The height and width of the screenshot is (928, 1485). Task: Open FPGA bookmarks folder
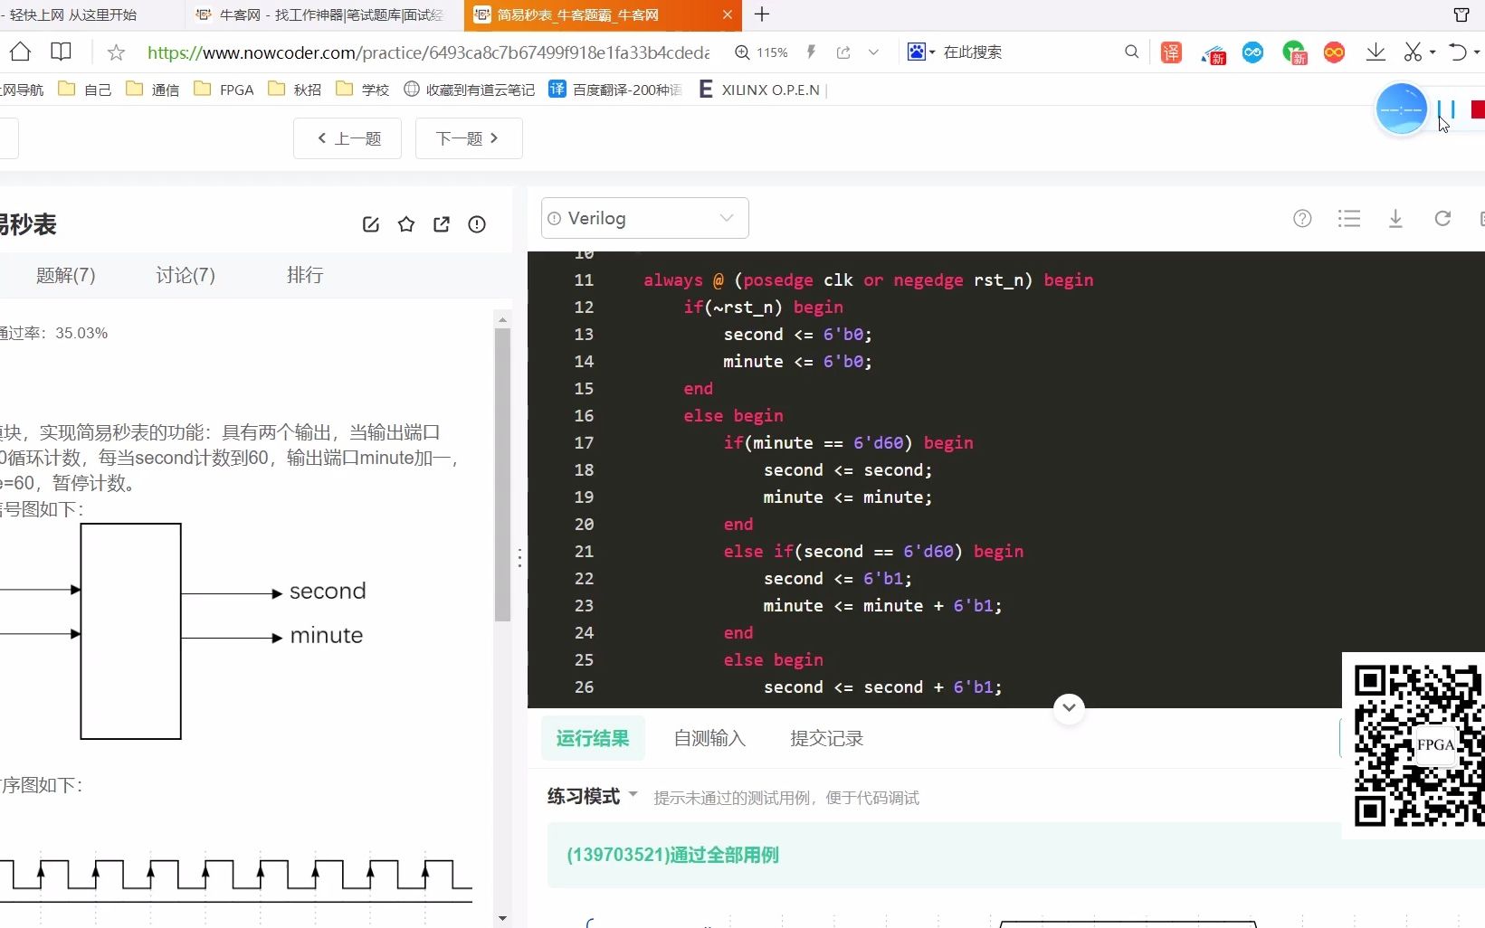[x=224, y=90]
